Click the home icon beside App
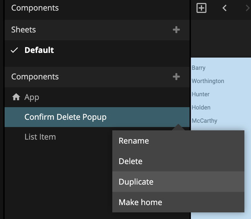Screen dimensions: 251x219 point(16,97)
